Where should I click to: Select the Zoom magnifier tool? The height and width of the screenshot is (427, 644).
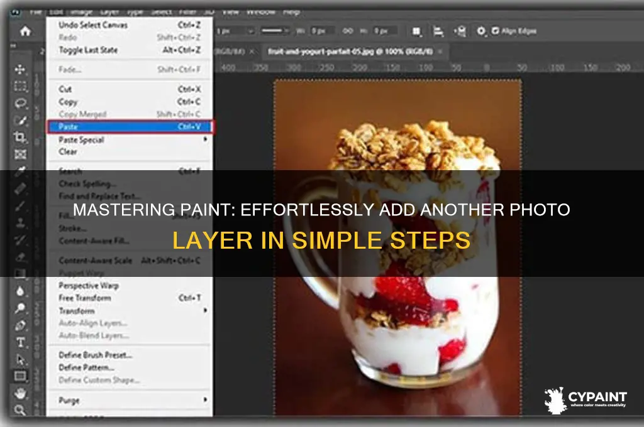click(x=20, y=410)
